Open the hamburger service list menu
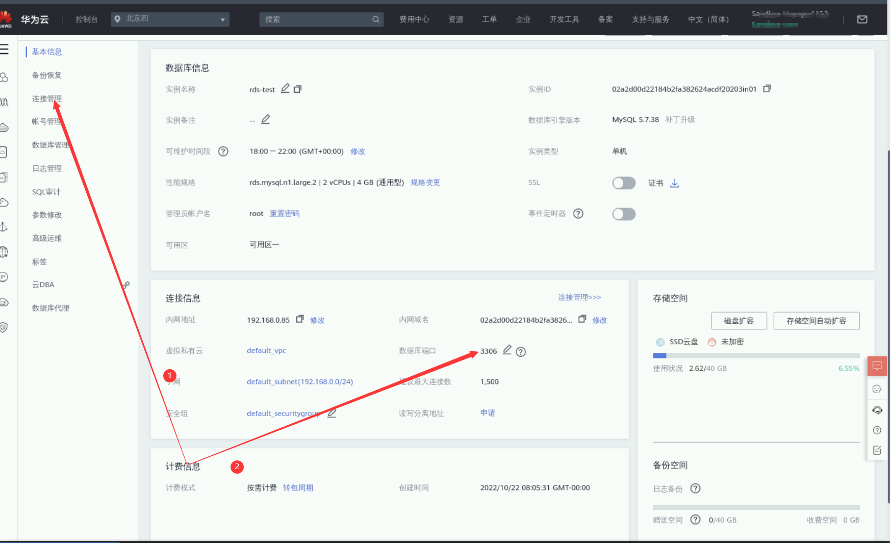Screen dimensions: 890x543 click(4, 49)
